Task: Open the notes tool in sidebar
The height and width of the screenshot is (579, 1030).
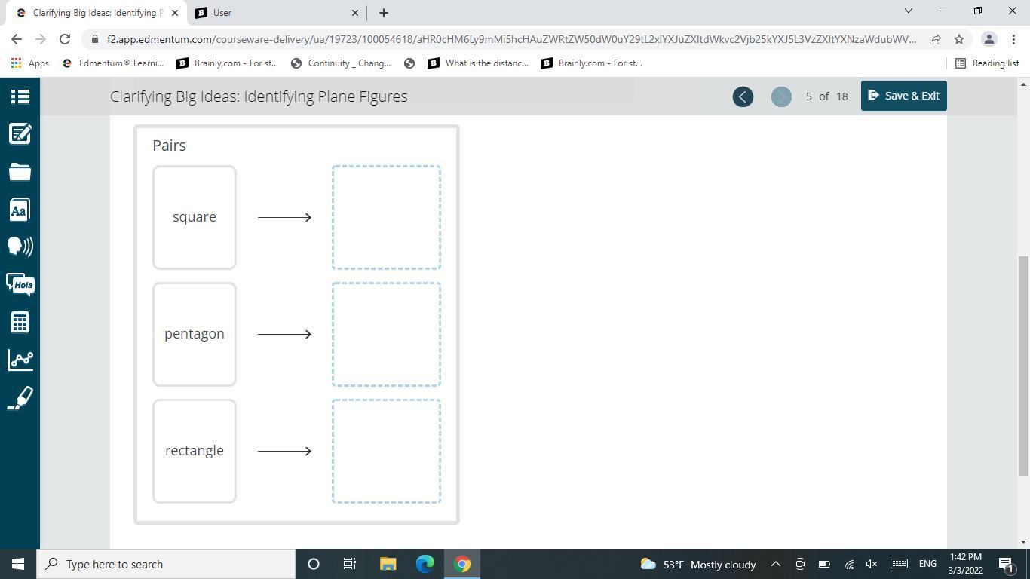Action: pyautogui.click(x=20, y=134)
